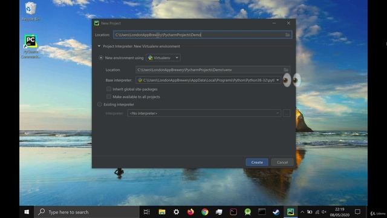Click the muted volume tray icon
Screen dimensions: 387x218
[x=324, y=212]
